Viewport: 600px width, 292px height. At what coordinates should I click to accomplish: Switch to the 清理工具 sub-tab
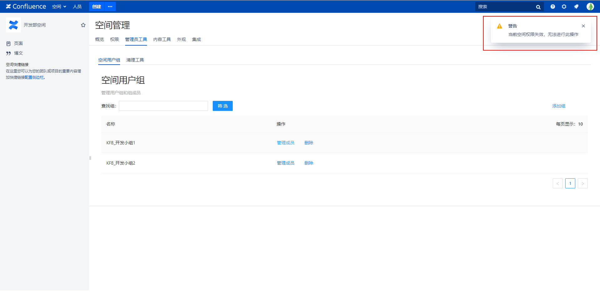[x=135, y=60]
